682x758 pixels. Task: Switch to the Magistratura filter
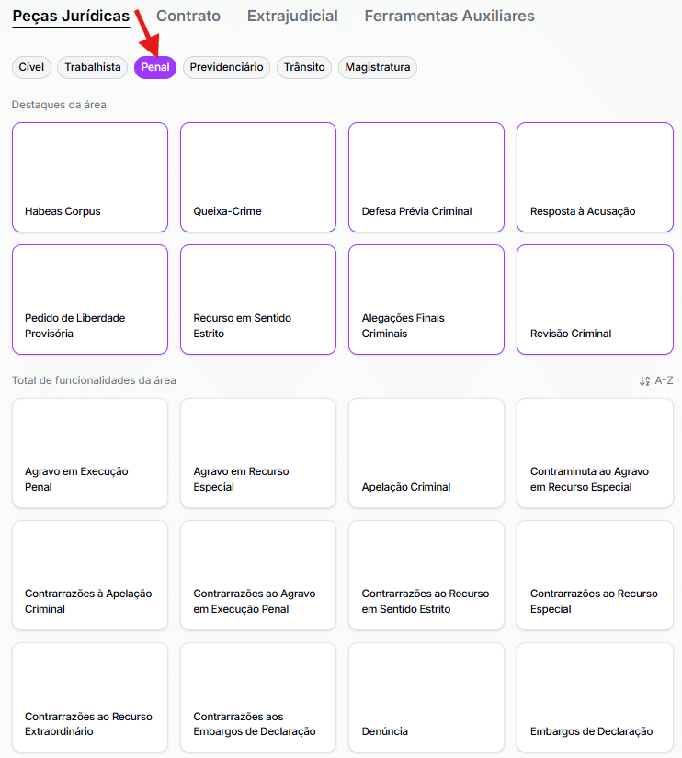tap(377, 67)
